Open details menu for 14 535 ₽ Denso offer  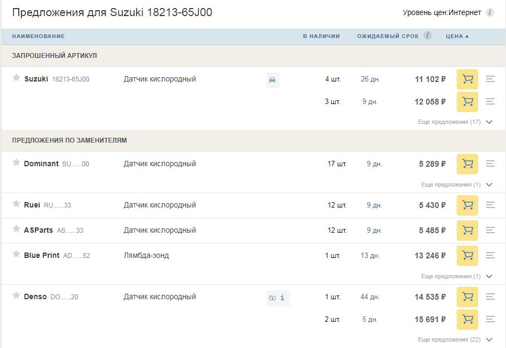click(490, 297)
